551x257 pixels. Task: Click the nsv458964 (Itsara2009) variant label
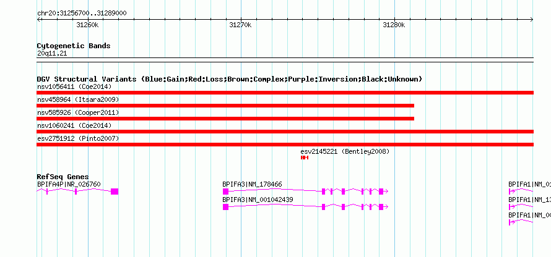tap(78, 100)
